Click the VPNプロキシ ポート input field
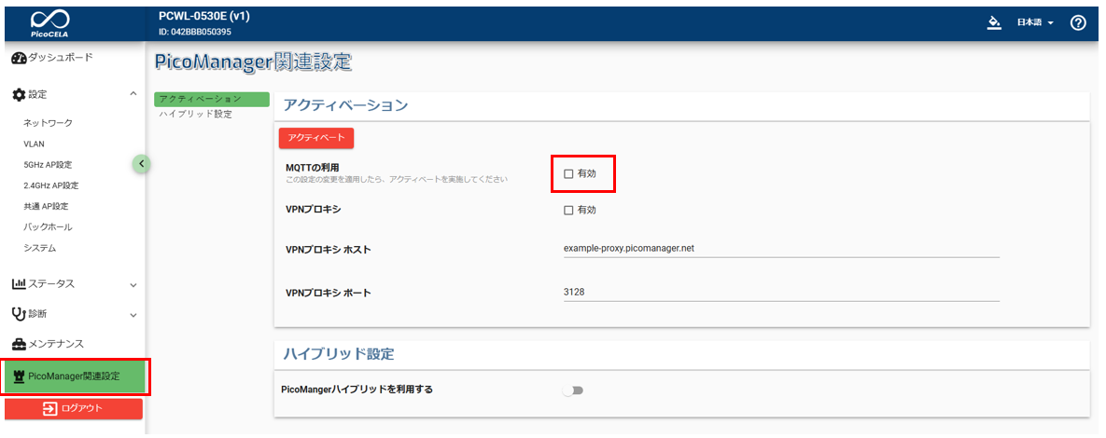 (x=781, y=293)
